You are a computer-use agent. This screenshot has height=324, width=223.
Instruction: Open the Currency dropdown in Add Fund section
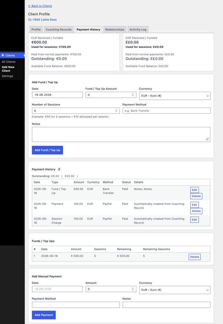(x=175, y=96)
